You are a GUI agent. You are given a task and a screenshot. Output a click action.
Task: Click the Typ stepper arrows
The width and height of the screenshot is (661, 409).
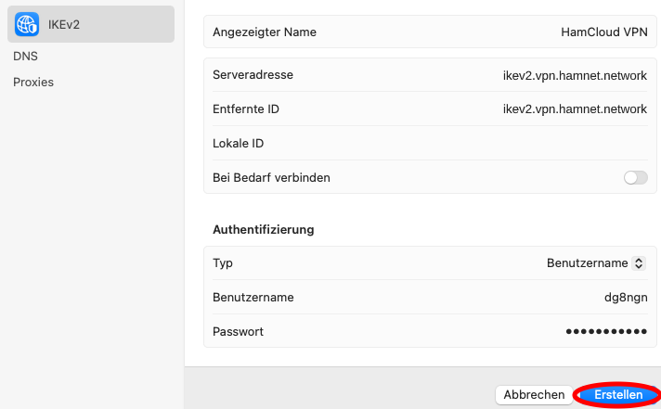tap(639, 263)
